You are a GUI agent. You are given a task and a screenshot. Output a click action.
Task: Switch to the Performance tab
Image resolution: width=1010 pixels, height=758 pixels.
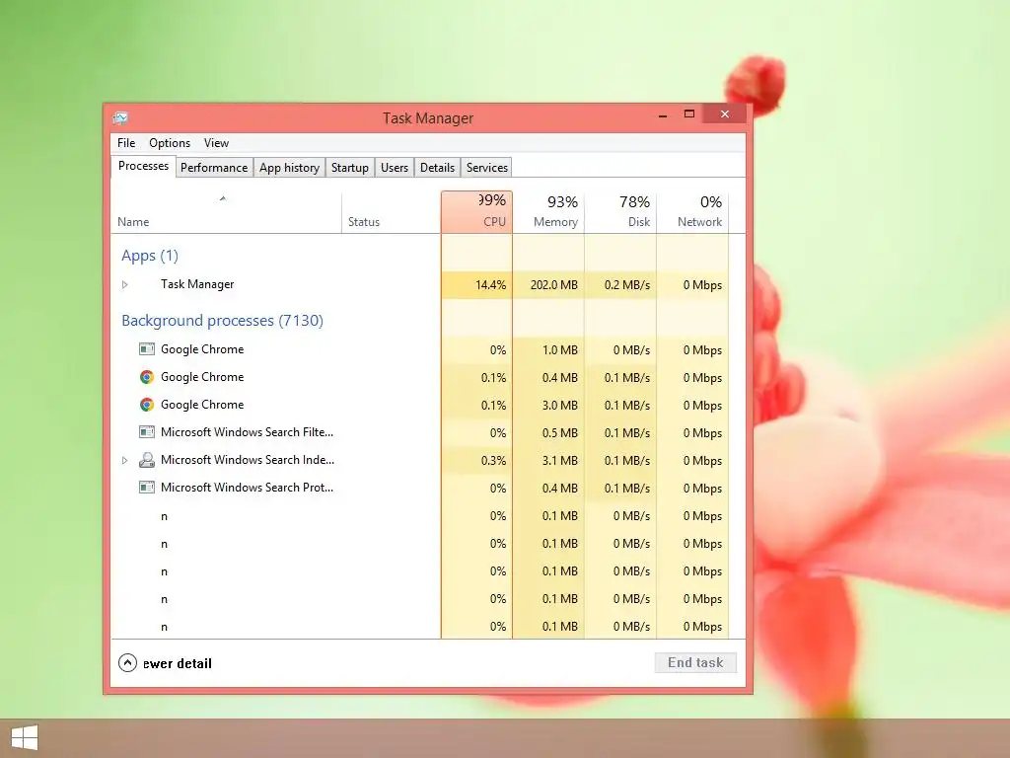(214, 168)
